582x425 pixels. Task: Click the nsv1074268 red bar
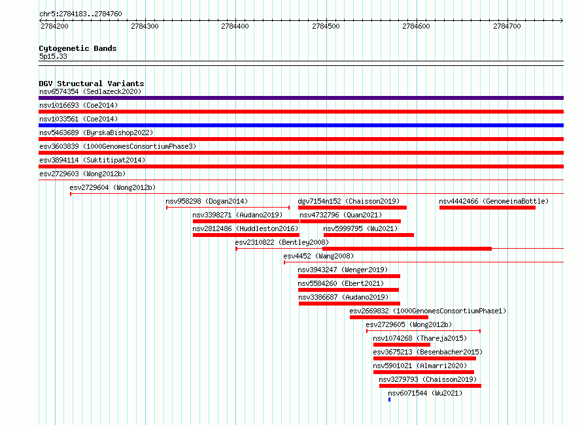pos(402,345)
